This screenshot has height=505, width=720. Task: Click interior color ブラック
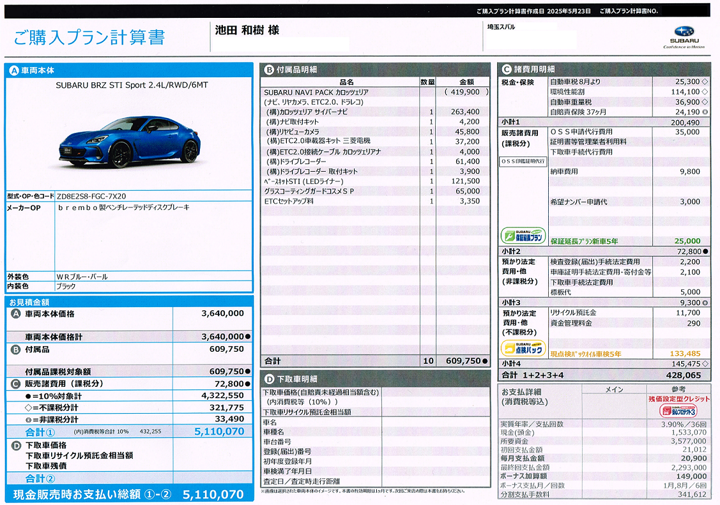coord(66,286)
